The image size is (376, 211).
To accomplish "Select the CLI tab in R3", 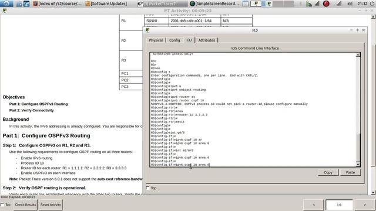I will 189,40.
